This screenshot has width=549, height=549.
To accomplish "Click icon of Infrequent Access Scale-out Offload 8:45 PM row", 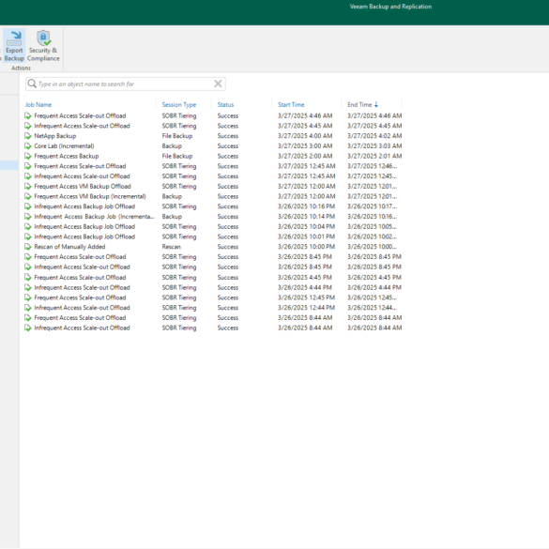I will (x=28, y=267).
